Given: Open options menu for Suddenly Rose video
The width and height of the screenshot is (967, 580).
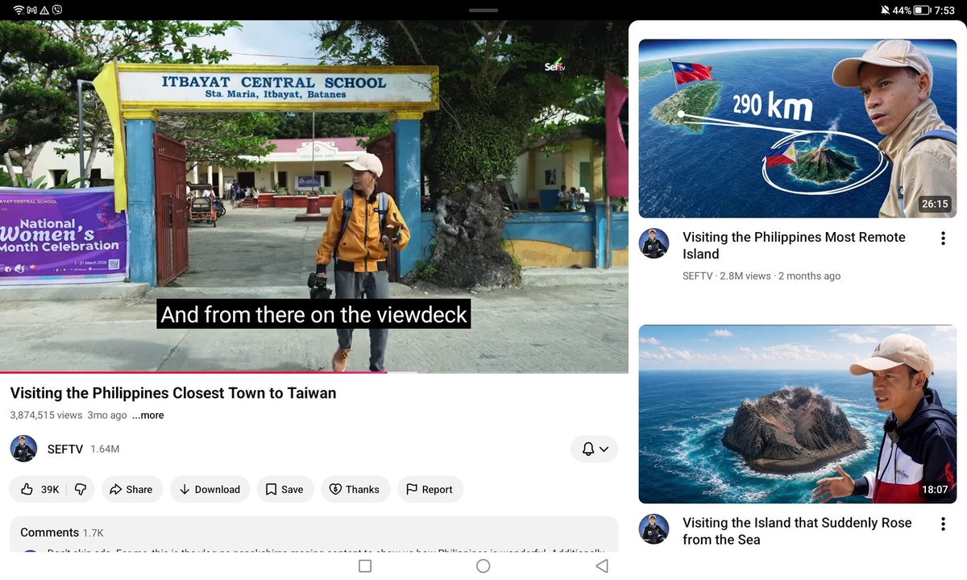Looking at the screenshot, I should [x=943, y=524].
